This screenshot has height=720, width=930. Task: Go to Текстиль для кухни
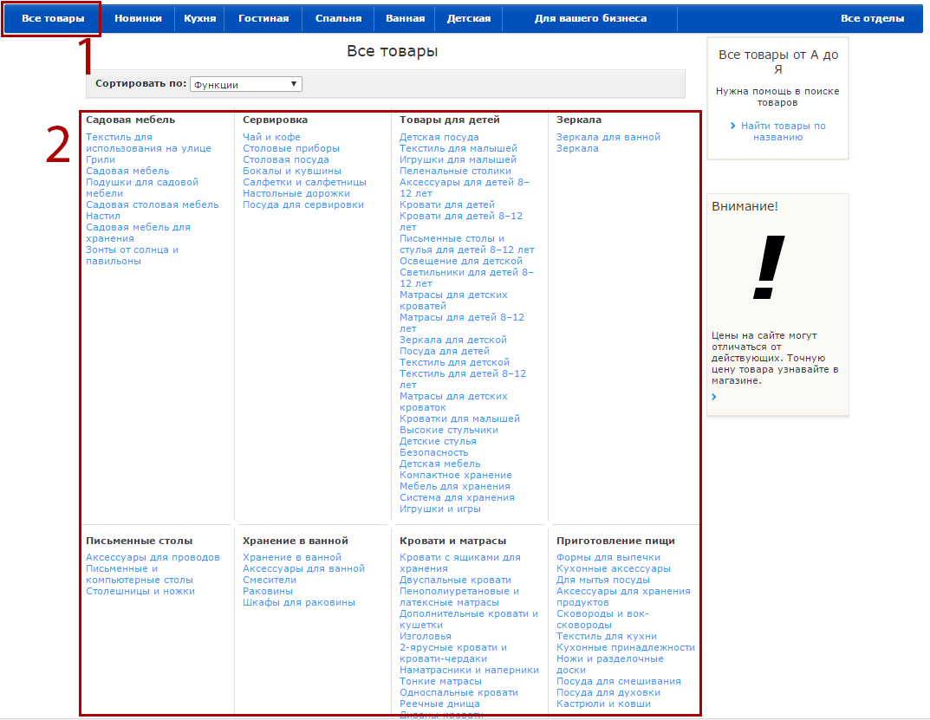[606, 636]
